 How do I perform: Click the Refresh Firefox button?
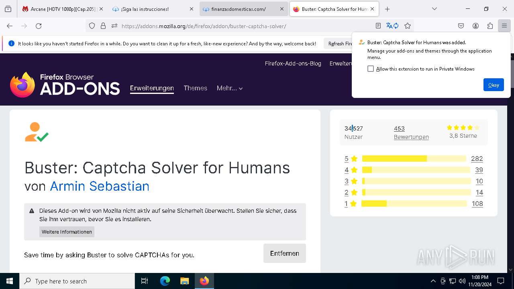pos(340,43)
